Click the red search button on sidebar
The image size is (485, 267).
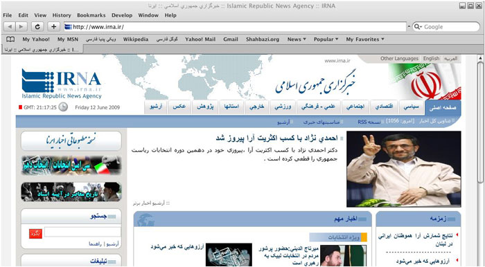pyautogui.click(x=35, y=233)
